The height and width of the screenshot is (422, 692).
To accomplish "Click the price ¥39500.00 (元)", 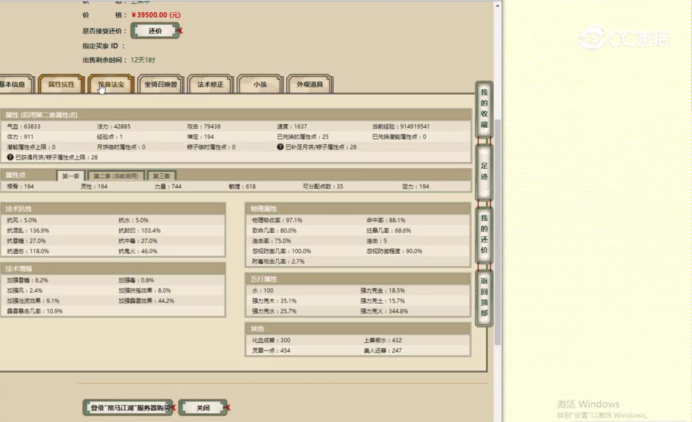I will point(156,15).
